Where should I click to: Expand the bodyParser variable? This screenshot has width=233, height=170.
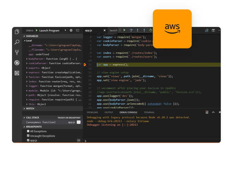(27, 59)
